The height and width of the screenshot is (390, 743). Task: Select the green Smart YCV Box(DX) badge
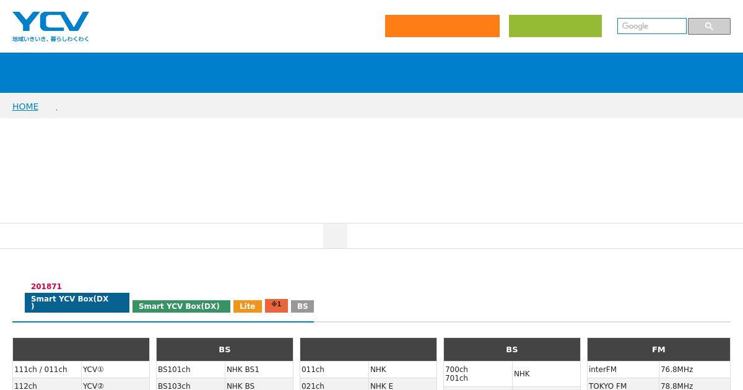pyautogui.click(x=181, y=306)
